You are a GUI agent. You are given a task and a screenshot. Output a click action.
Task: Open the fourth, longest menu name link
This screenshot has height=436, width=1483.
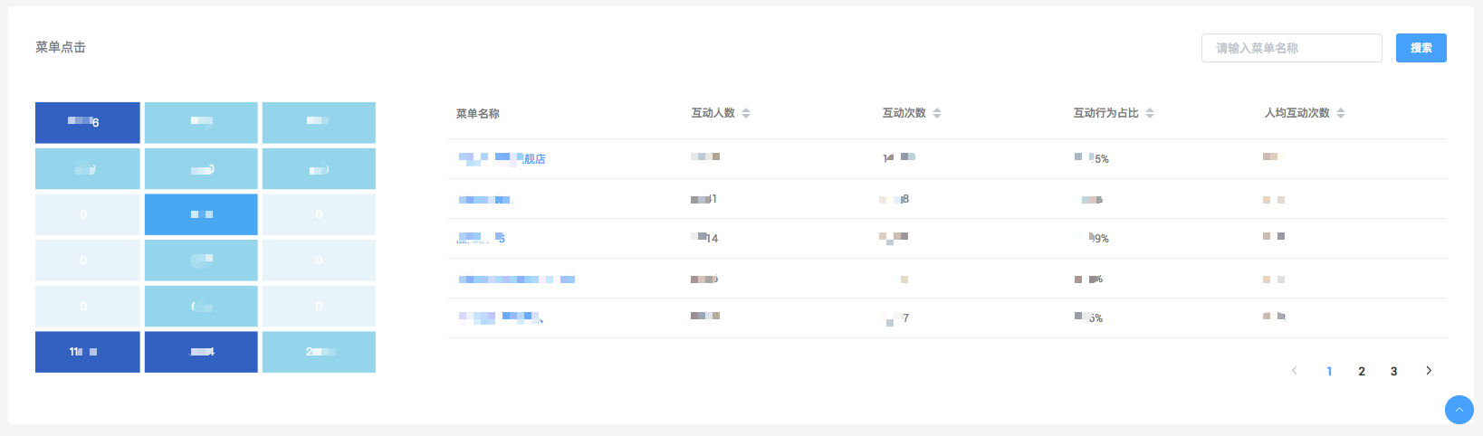(516, 280)
